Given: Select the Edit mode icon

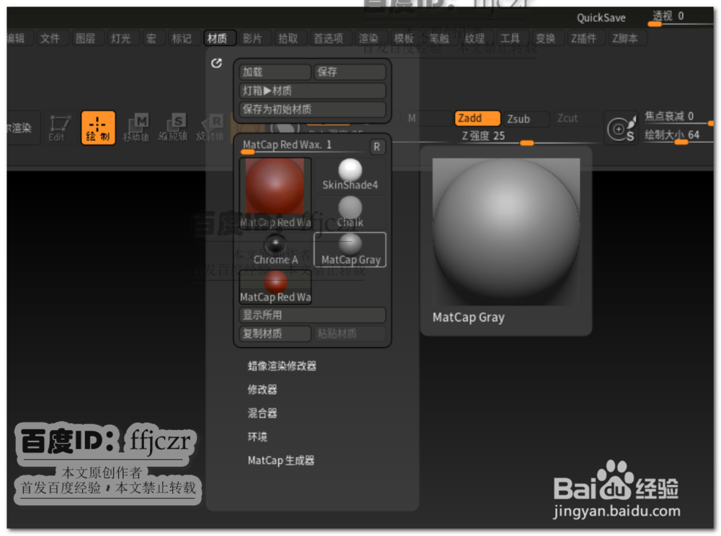Looking at the screenshot, I should (x=59, y=128).
